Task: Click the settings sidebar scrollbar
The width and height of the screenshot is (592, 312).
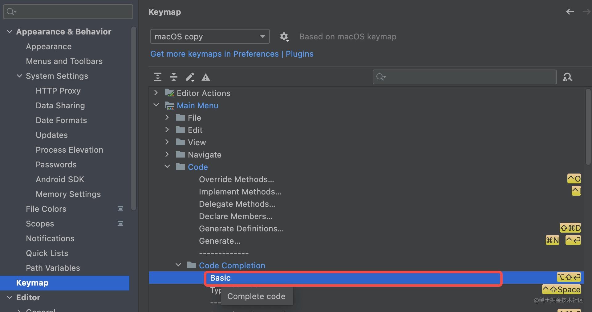Action: 133,118
